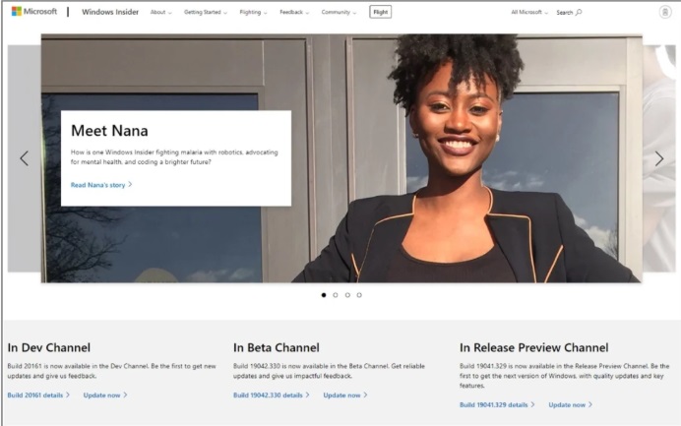
Task: Expand the Getting Started dropdown
Action: pyautogui.click(x=205, y=13)
